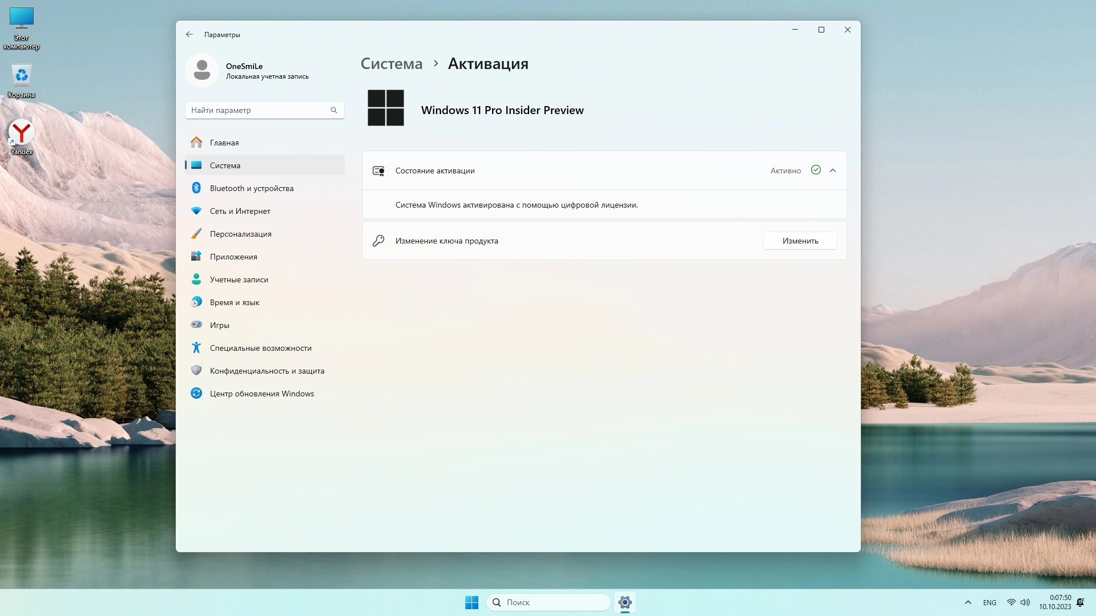Open the Персонализация section

click(240, 234)
